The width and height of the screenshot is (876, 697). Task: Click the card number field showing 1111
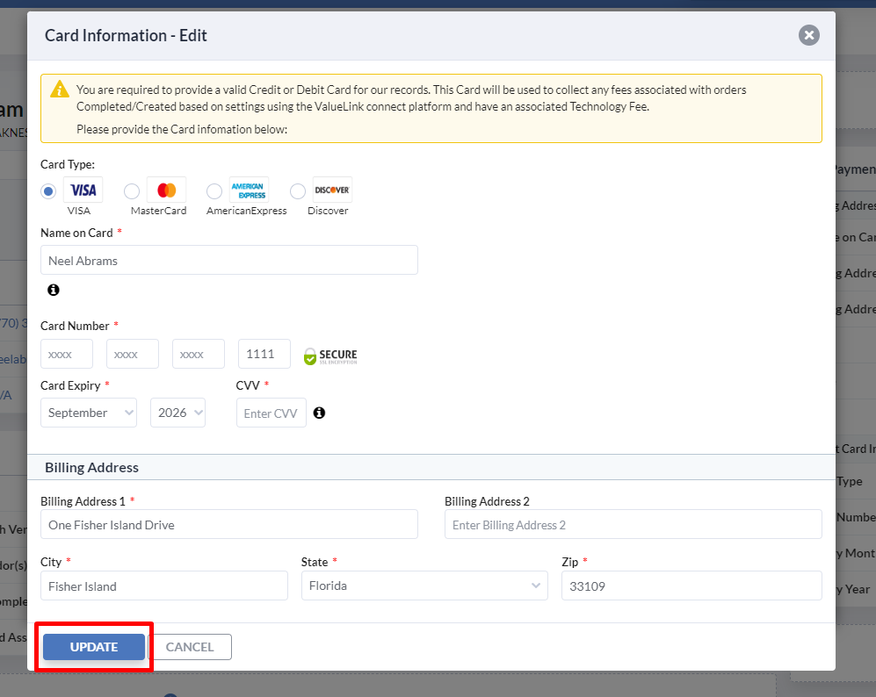pyautogui.click(x=264, y=354)
